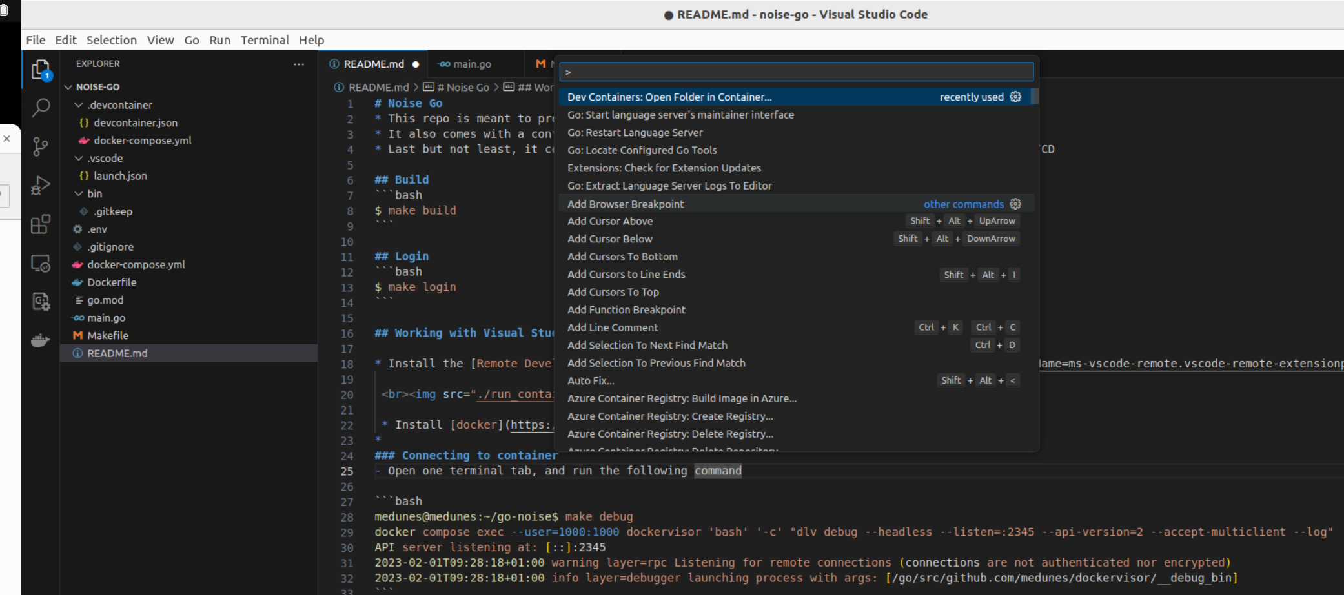Open the Source Control view icon
The image size is (1344, 595).
[41, 146]
